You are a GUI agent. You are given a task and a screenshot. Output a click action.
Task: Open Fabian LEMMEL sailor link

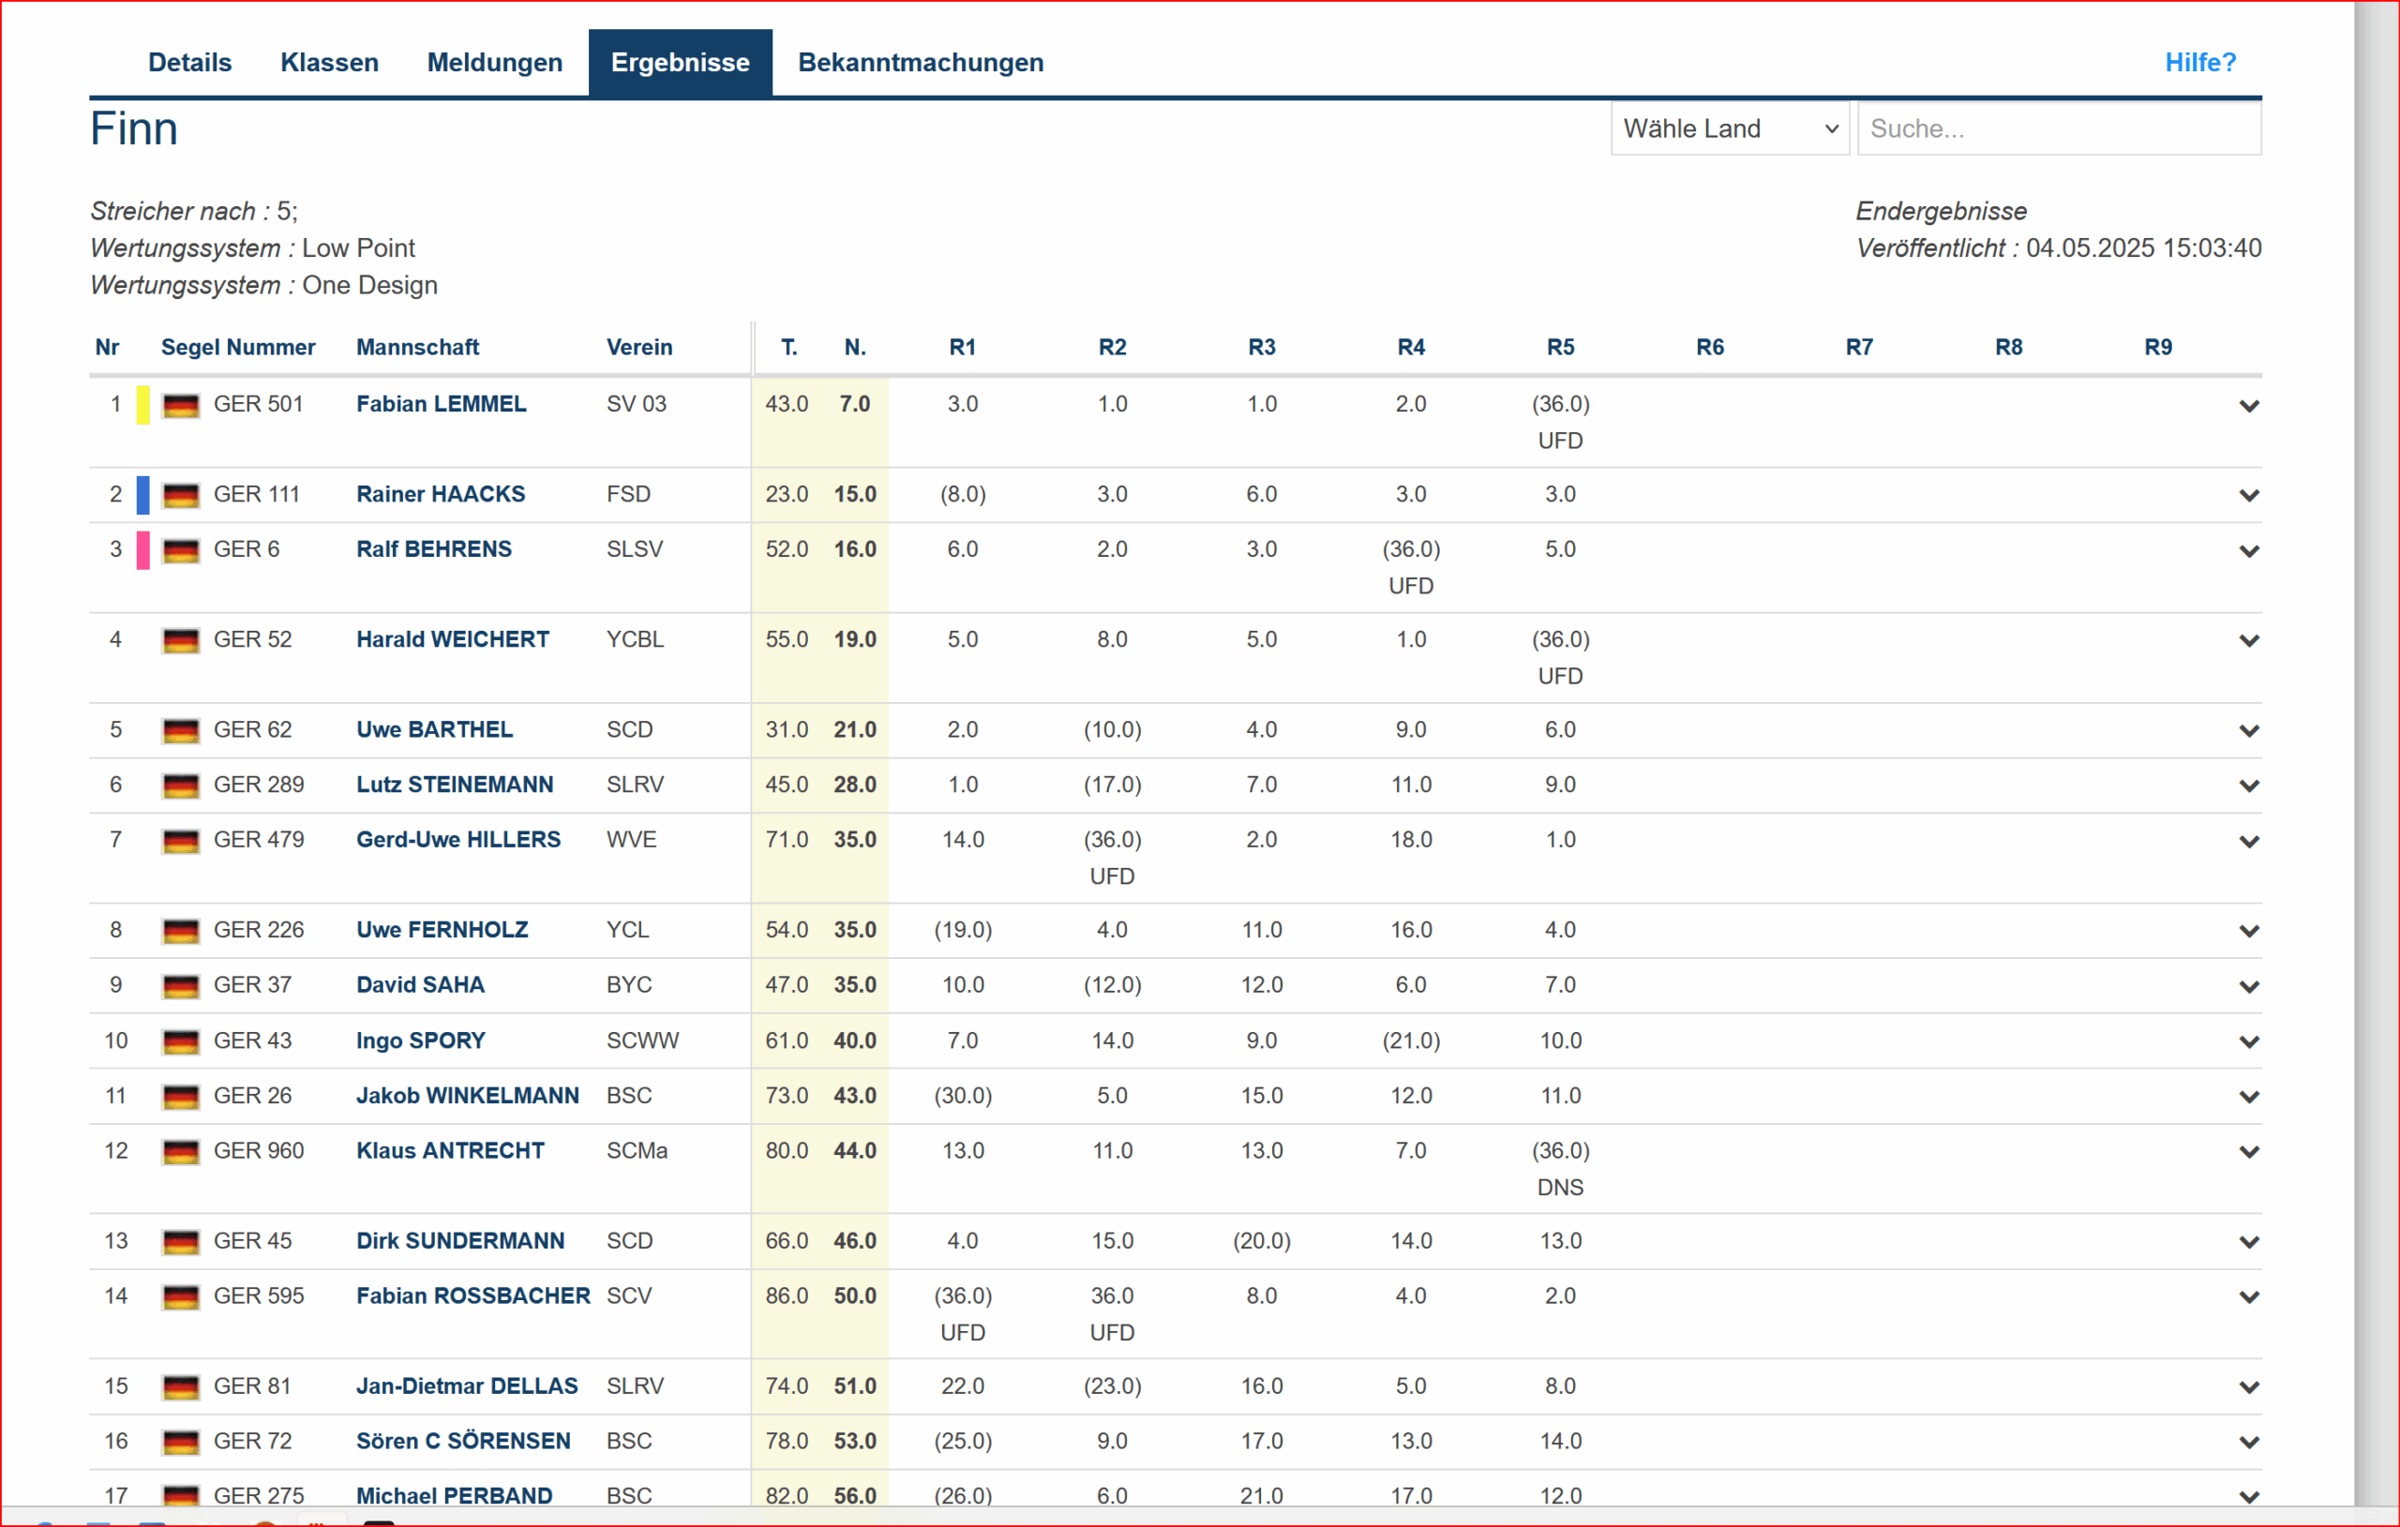pyautogui.click(x=442, y=404)
